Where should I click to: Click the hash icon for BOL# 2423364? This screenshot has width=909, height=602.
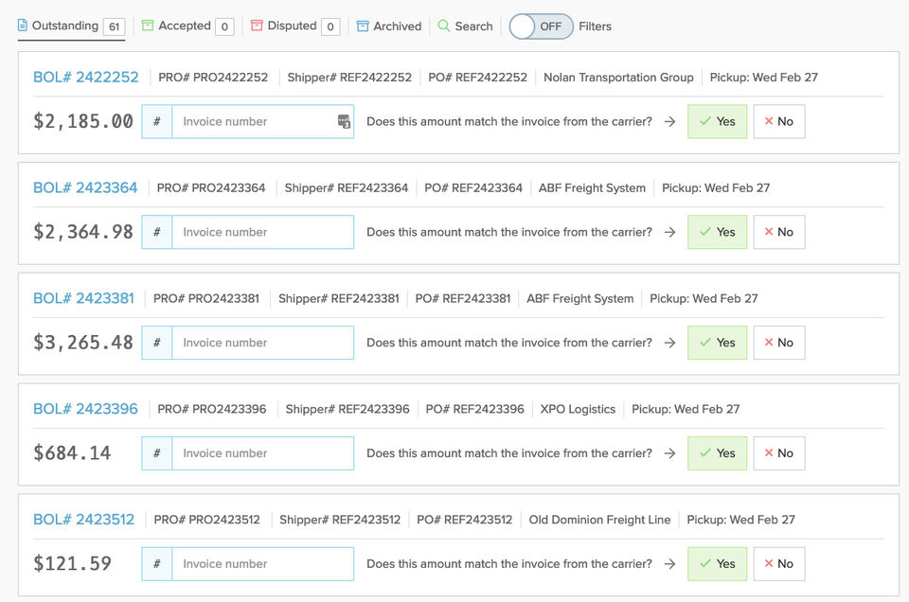coord(157,232)
